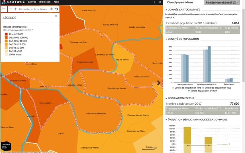Select Maisons-Alfort commune label
This screenshot has width=245, height=153.
(x=46, y=103)
